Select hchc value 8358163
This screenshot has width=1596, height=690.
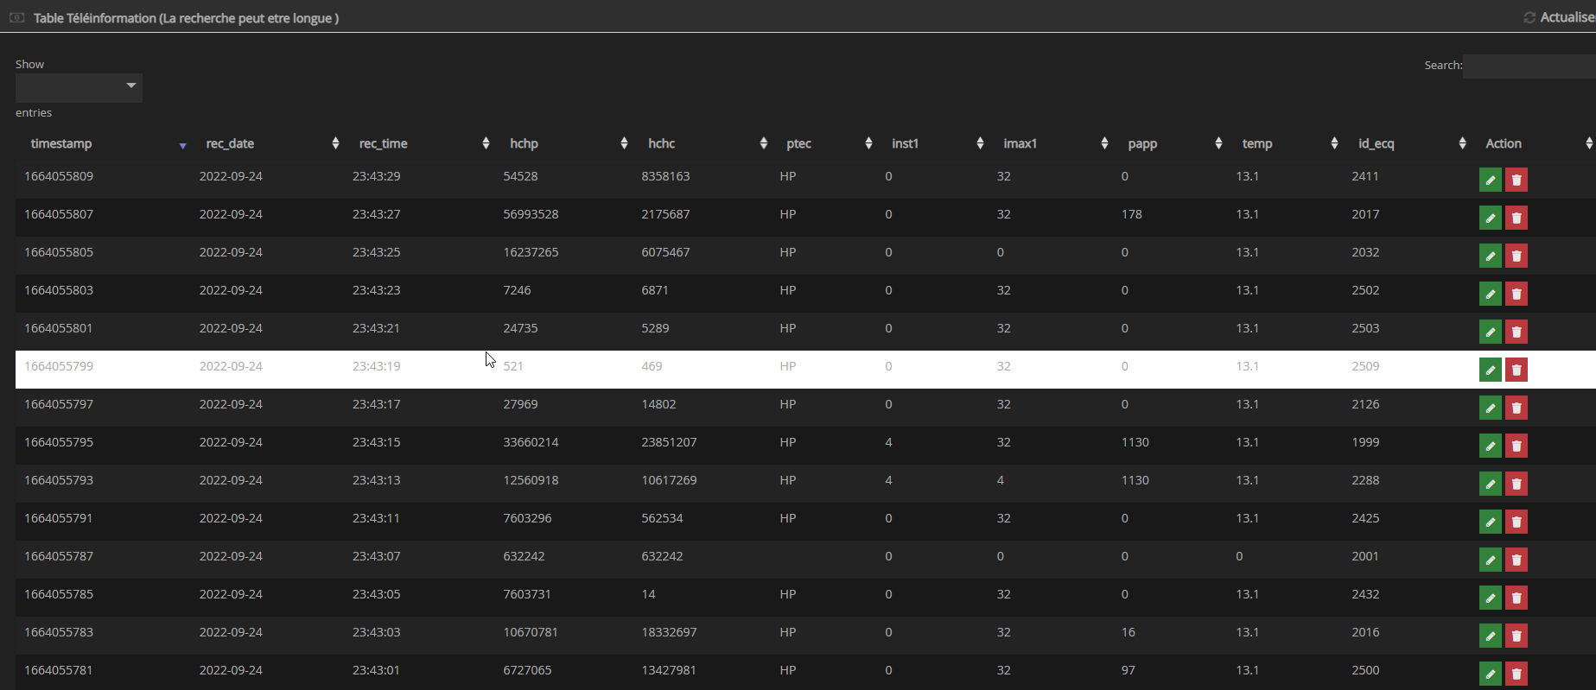(665, 176)
